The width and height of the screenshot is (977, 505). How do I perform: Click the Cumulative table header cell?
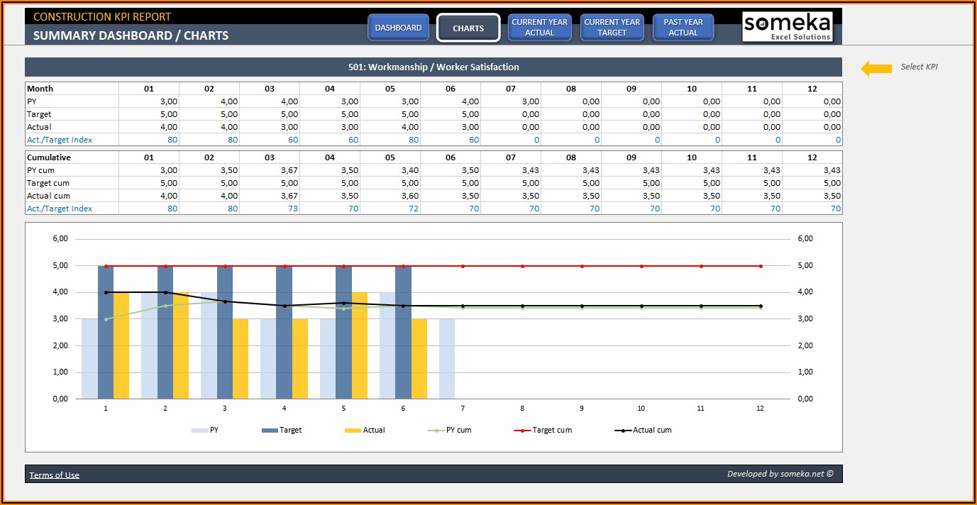49,157
